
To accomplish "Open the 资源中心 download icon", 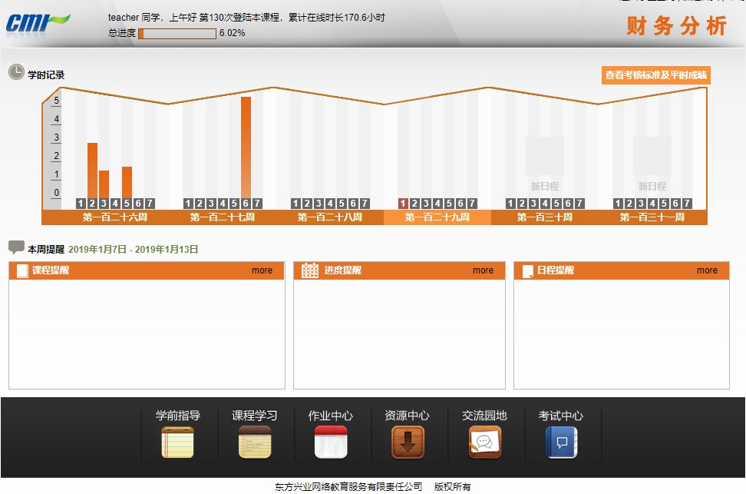I will (408, 443).
